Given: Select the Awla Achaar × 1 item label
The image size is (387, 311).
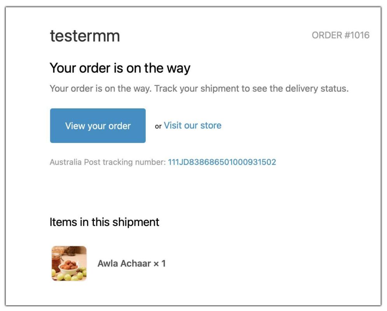Looking at the screenshot, I should pyautogui.click(x=132, y=263).
